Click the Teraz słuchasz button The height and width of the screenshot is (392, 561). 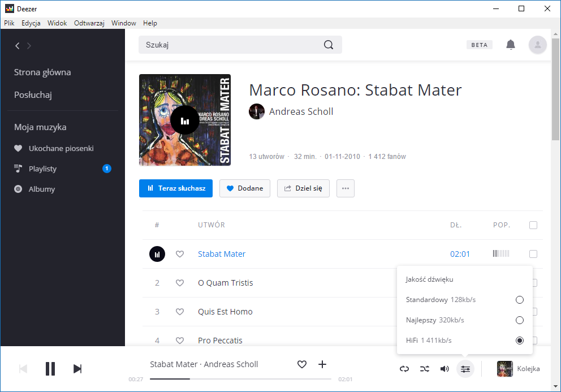[x=176, y=188]
